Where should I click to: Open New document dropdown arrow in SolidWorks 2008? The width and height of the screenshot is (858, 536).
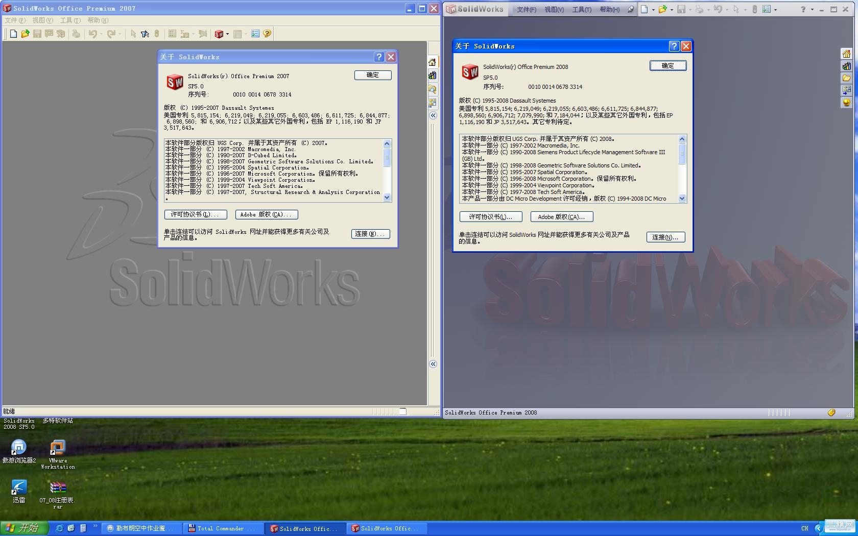click(x=653, y=10)
